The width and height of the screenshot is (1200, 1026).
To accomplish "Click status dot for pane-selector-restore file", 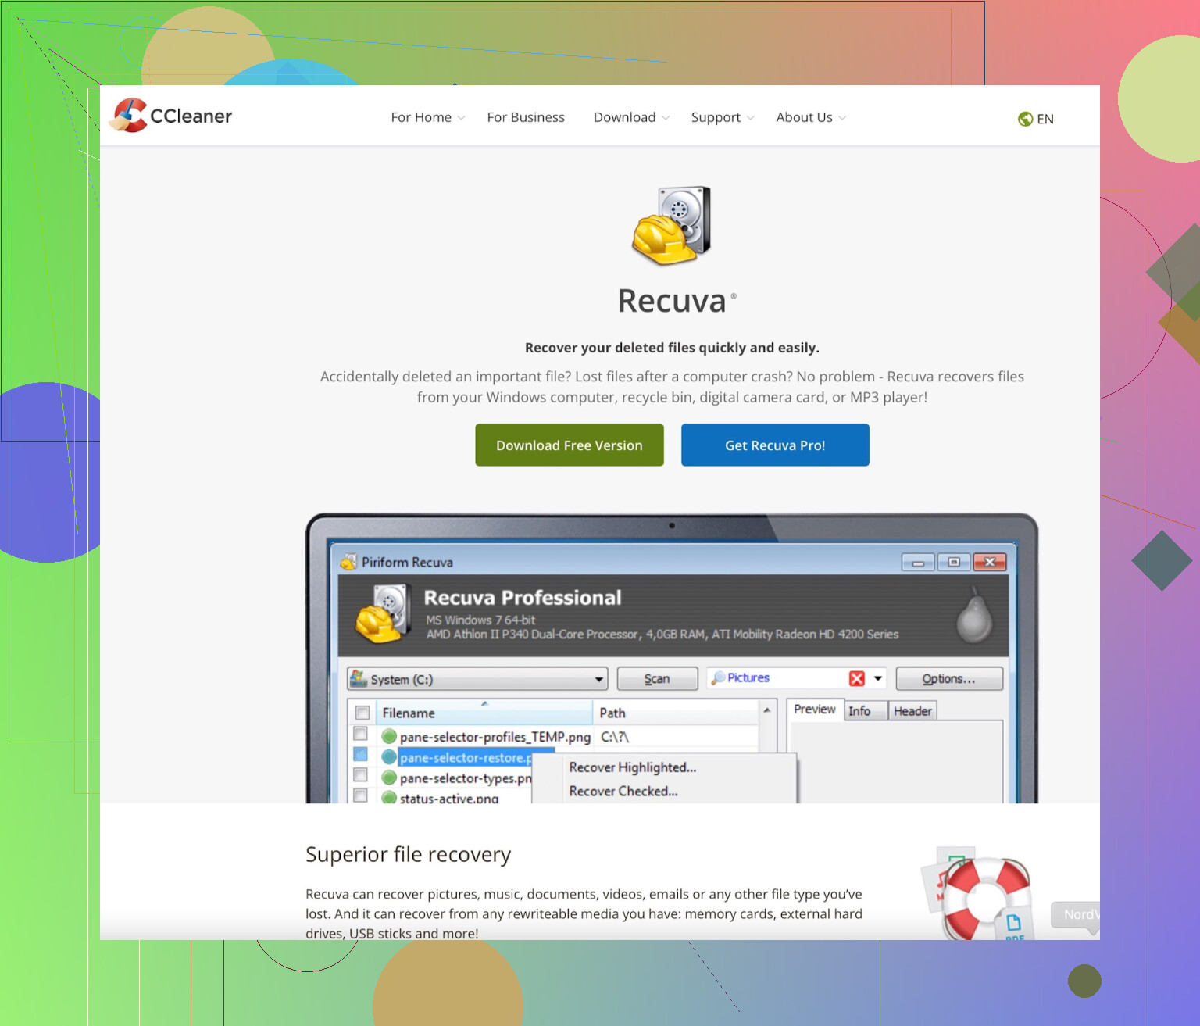I will click(389, 757).
